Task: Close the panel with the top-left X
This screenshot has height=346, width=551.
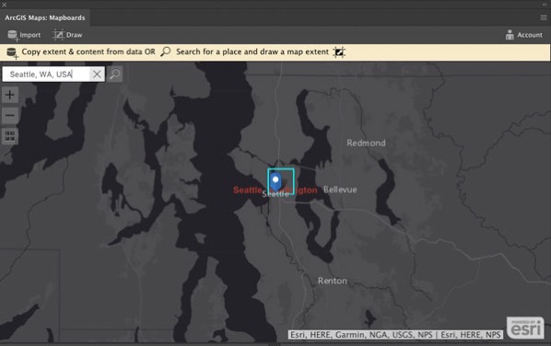Action: point(5,5)
